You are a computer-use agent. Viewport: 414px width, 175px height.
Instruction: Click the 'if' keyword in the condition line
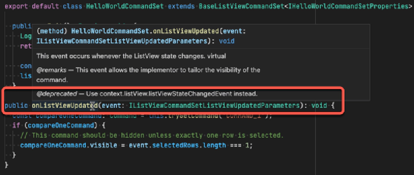point(16,125)
